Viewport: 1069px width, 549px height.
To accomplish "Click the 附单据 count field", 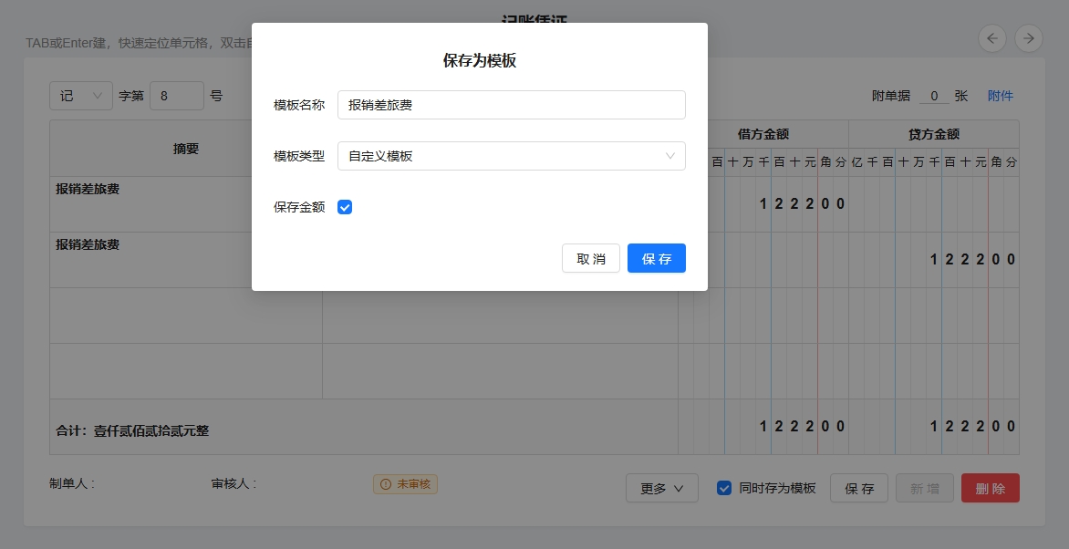I will pos(933,96).
